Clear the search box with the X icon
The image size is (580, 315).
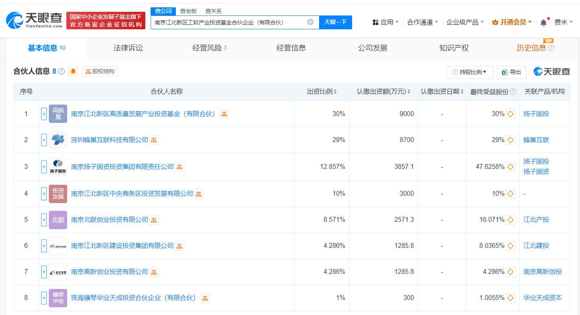311,22
